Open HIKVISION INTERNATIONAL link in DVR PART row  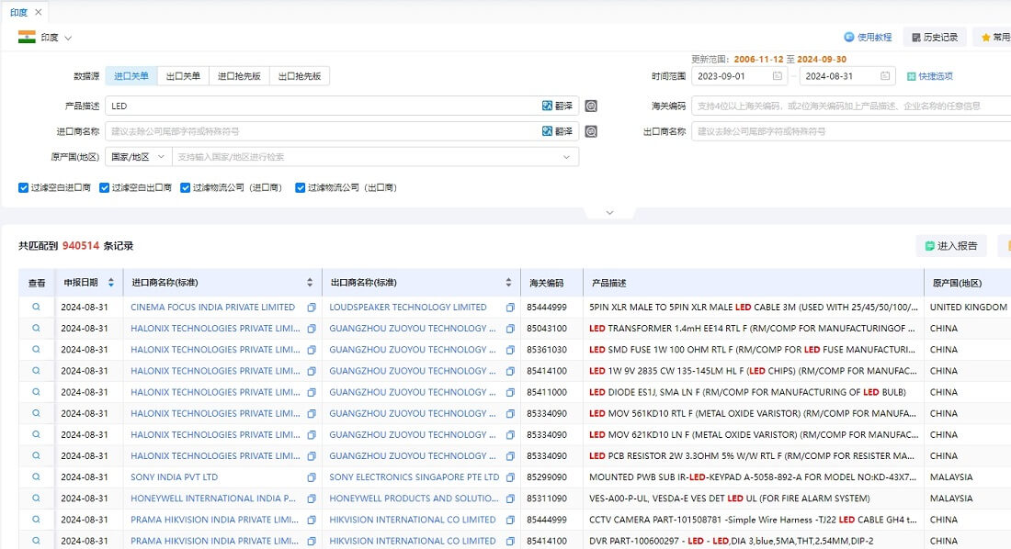[412, 542]
